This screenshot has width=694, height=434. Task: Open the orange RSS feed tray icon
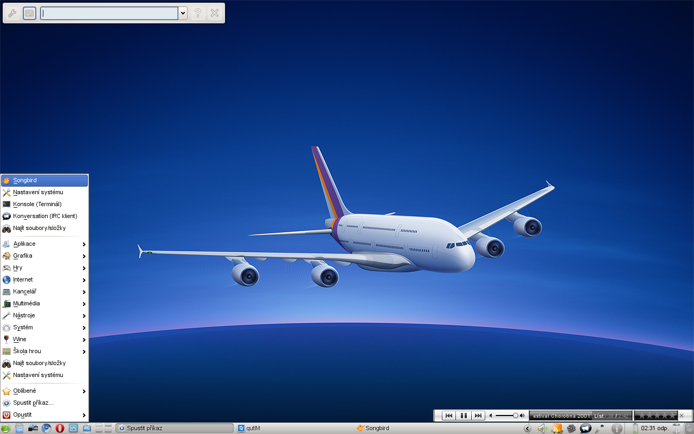(x=557, y=429)
